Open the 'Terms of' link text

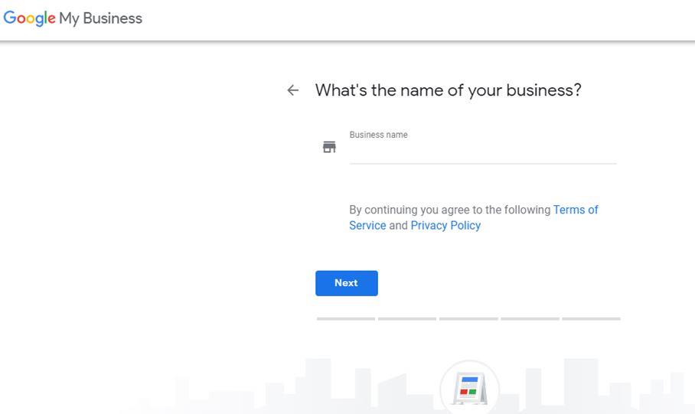pos(576,210)
